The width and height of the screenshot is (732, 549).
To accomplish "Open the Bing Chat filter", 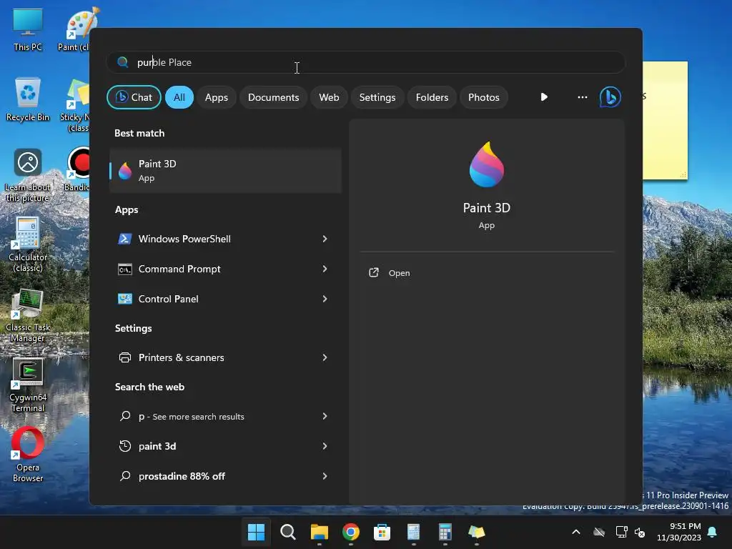I will click(134, 97).
